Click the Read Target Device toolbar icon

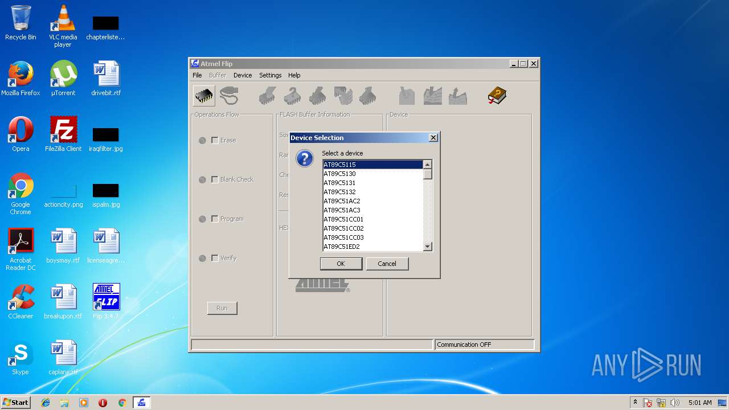[368, 96]
